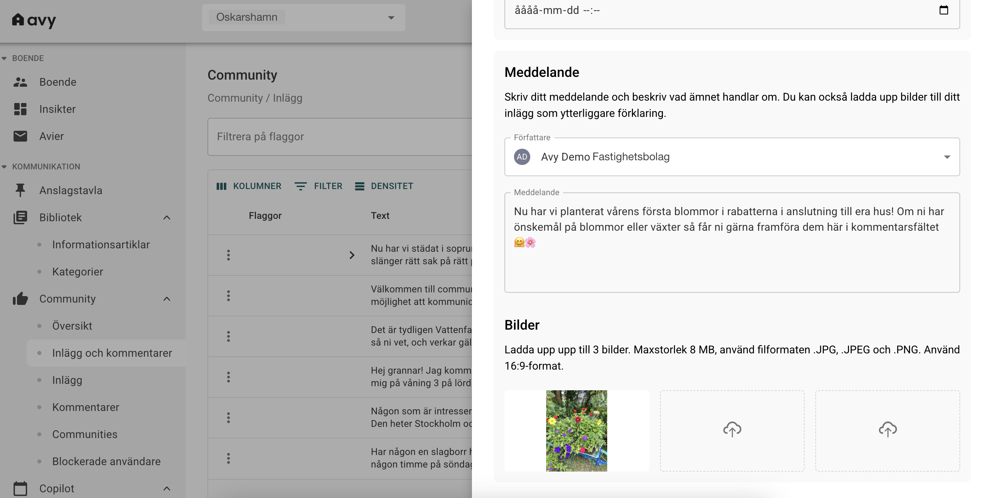The height and width of the screenshot is (498, 992).
Task: Open Inlägg under Community
Action: click(x=67, y=380)
